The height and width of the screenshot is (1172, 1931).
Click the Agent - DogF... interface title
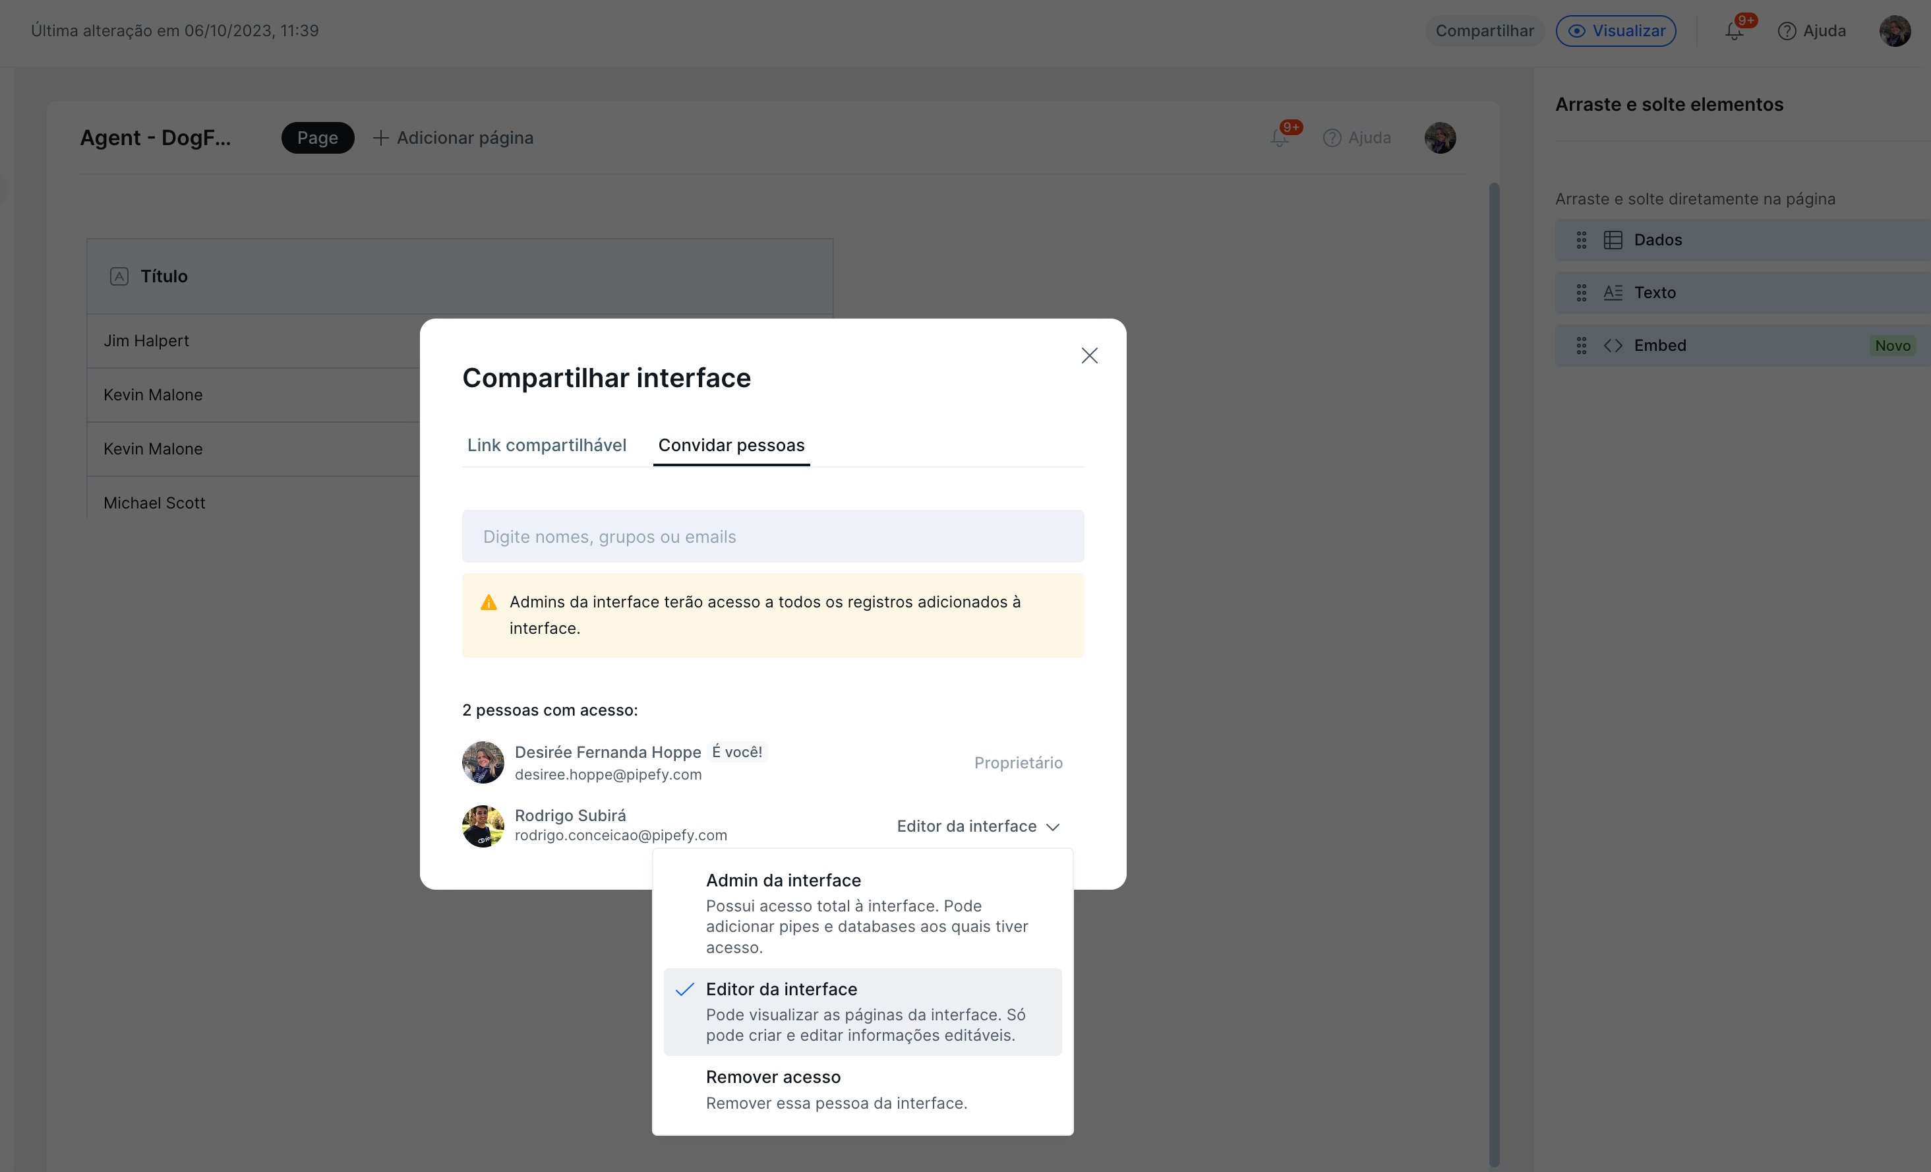click(x=155, y=137)
